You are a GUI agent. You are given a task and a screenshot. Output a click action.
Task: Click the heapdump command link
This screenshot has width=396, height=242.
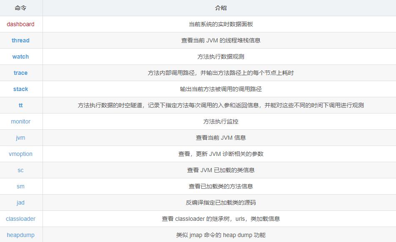click(x=20, y=235)
